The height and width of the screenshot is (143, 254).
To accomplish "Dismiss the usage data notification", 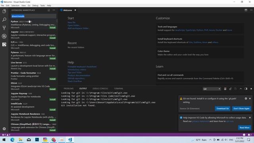I will coord(250,118).
